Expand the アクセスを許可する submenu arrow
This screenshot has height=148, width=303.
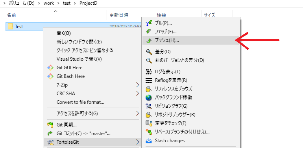click(x=137, y=114)
